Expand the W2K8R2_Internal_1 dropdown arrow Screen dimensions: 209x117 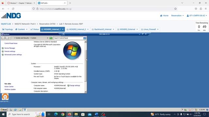point(63,29)
